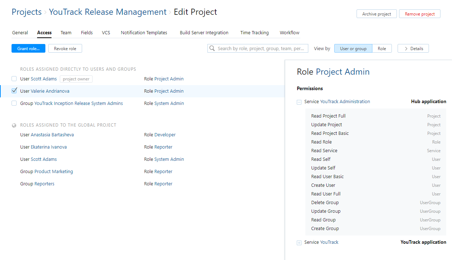This screenshot has height=260, width=452.
Task: Open the Time Tracking tab
Action: pos(254,33)
